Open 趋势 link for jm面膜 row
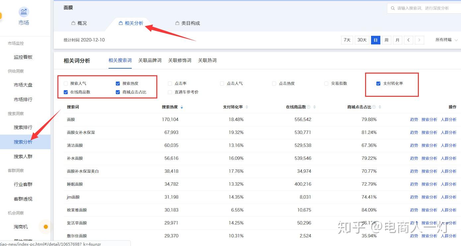 pyautogui.click(x=414, y=197)
